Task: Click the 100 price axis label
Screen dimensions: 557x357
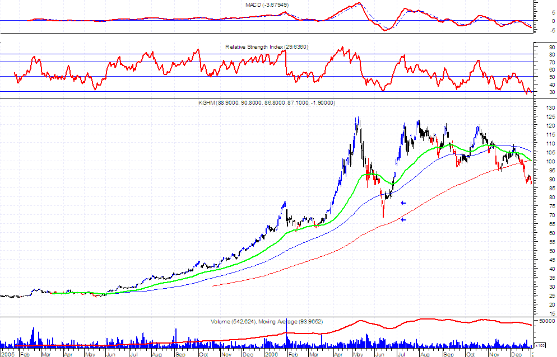Action: [551, 162]
